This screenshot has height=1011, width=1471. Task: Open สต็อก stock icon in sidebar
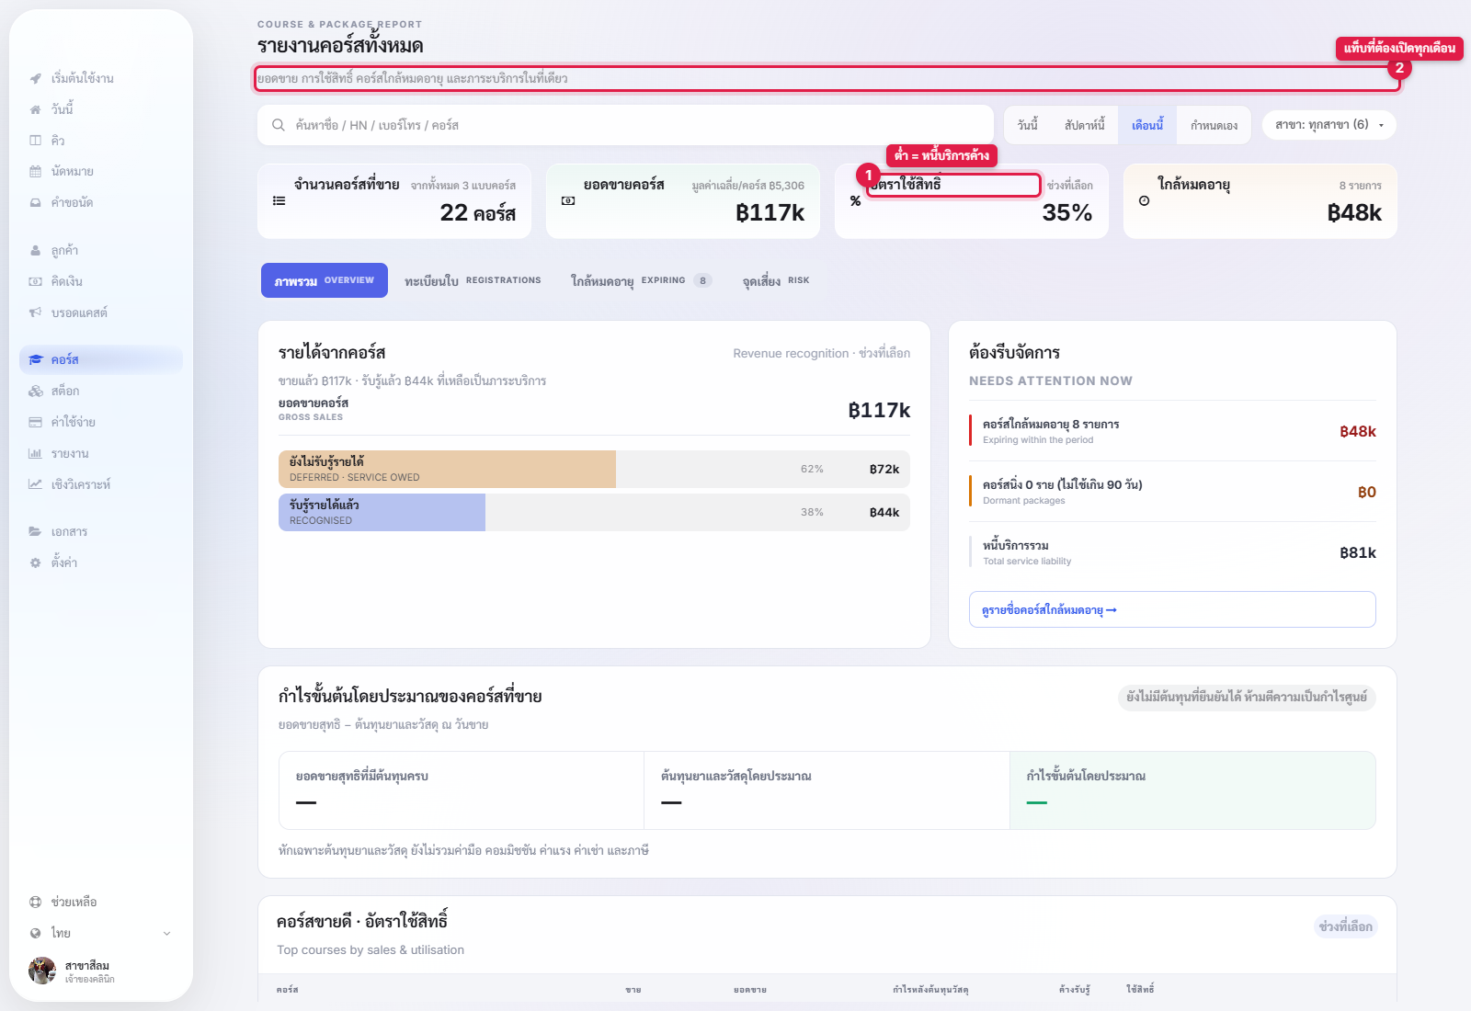[35, 392]
